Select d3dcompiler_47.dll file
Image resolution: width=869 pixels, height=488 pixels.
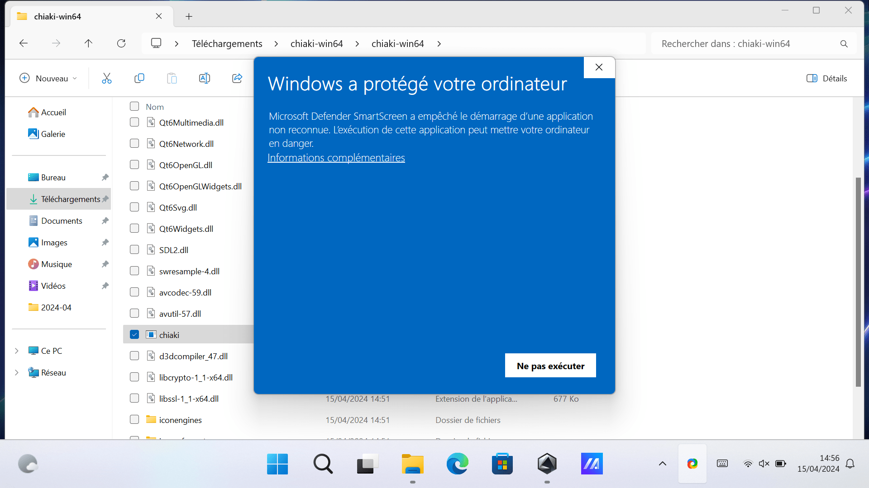click(x=193, y=356)
